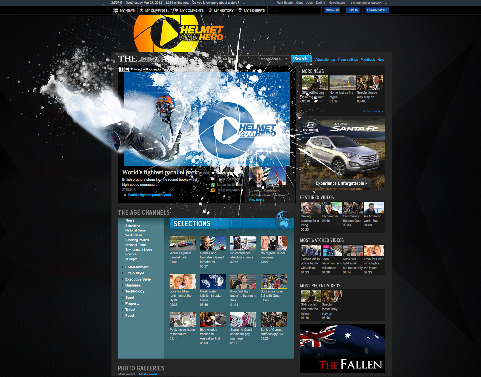Mute the ad using the speaker icon
481x377 pixels.
[x=127, y=69]
